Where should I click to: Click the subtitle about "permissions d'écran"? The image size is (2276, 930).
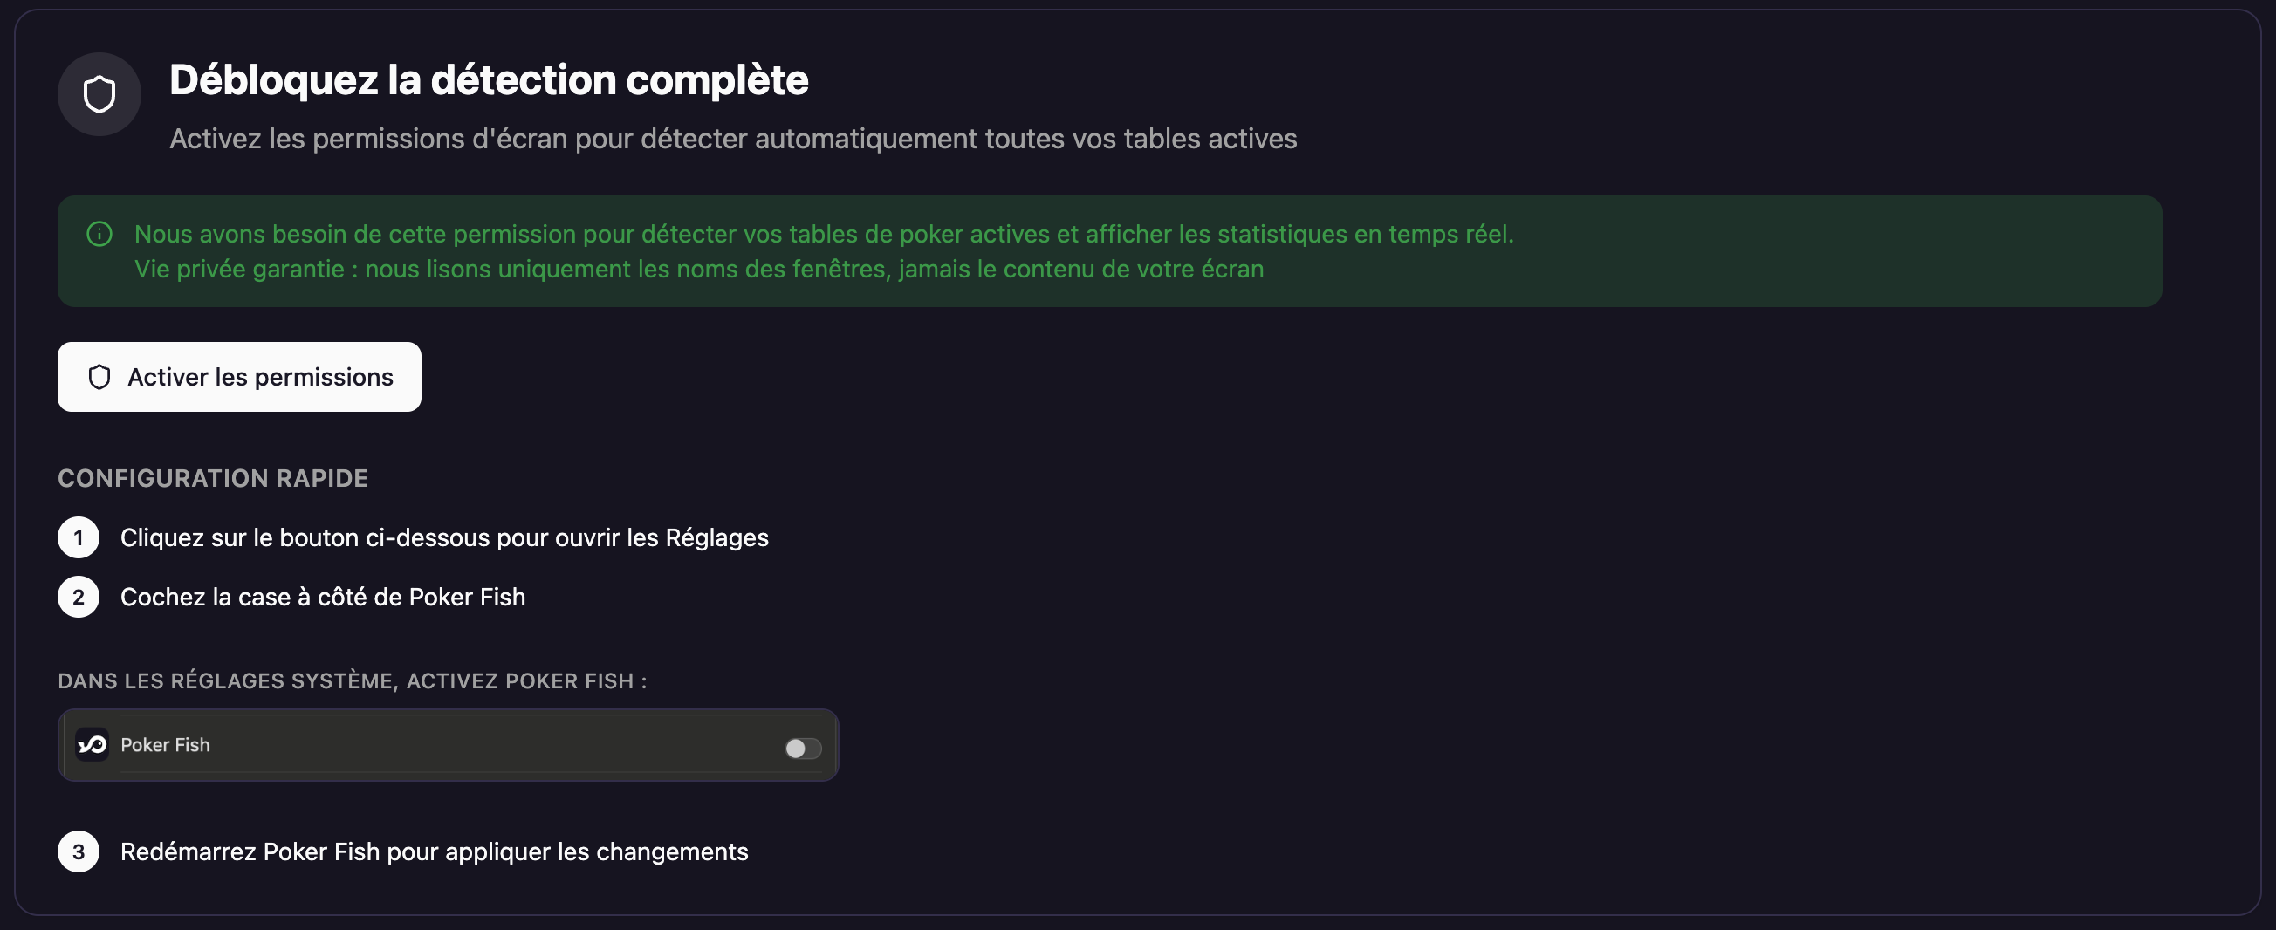point(733,139)
